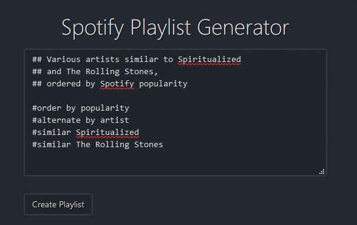The height and width of the screenshot is (225, 357).
Task: Click the '#similar The Rolling Stones' line
Action: point(97,145)
